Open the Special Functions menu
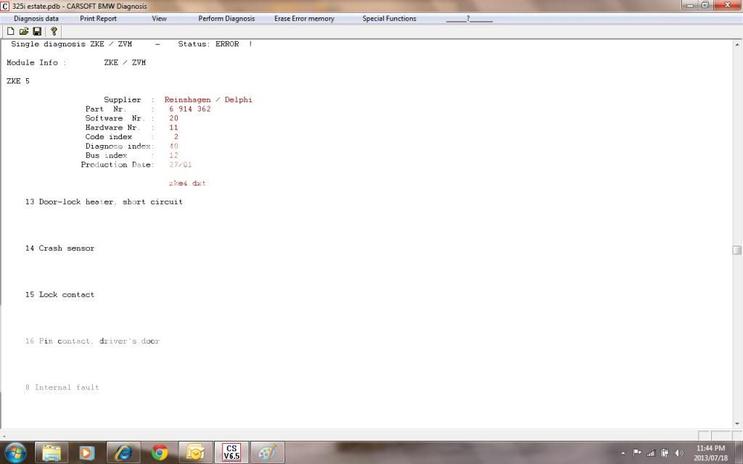743x464 pixels. (389, 19)
